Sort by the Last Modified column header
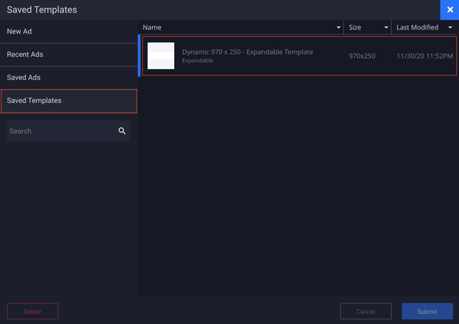The height and width of the screenshot is (324, 459). [417, 27]
